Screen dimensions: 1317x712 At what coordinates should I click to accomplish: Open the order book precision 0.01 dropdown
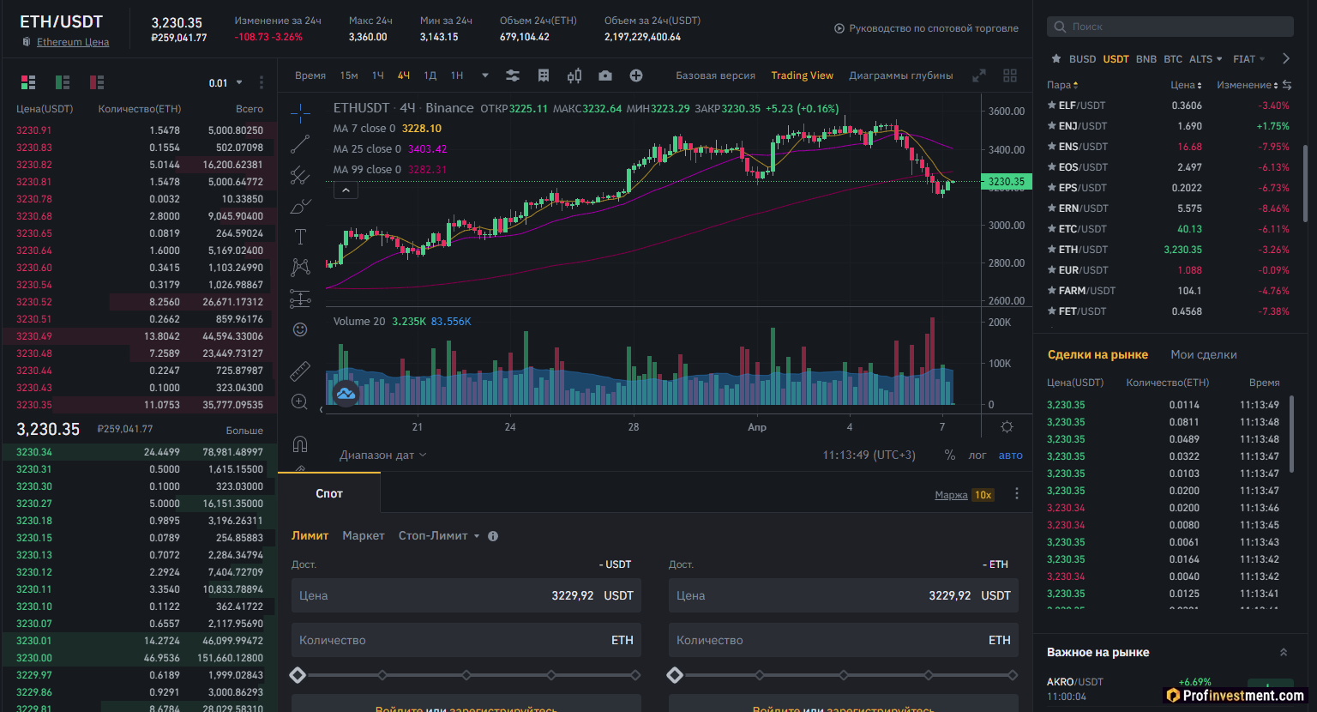[225, 82]
